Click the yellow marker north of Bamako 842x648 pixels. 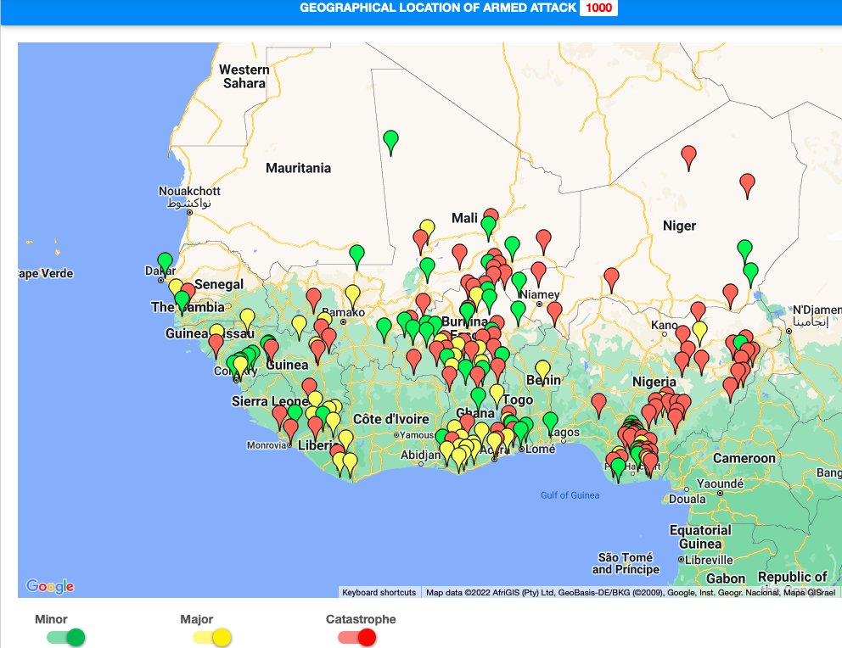point(353,295)
